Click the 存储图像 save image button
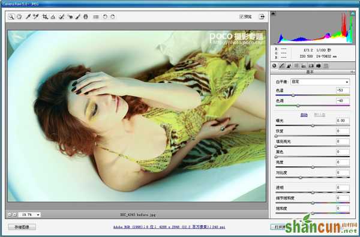This screenshot has width=360, height=237. point(22,227)
